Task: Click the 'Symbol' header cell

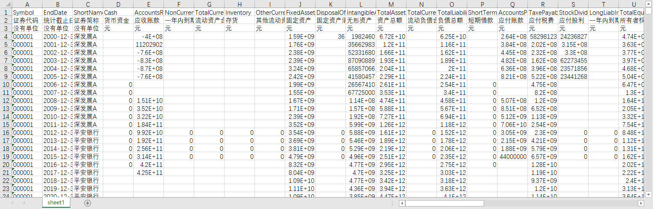Action: (27, 13)
